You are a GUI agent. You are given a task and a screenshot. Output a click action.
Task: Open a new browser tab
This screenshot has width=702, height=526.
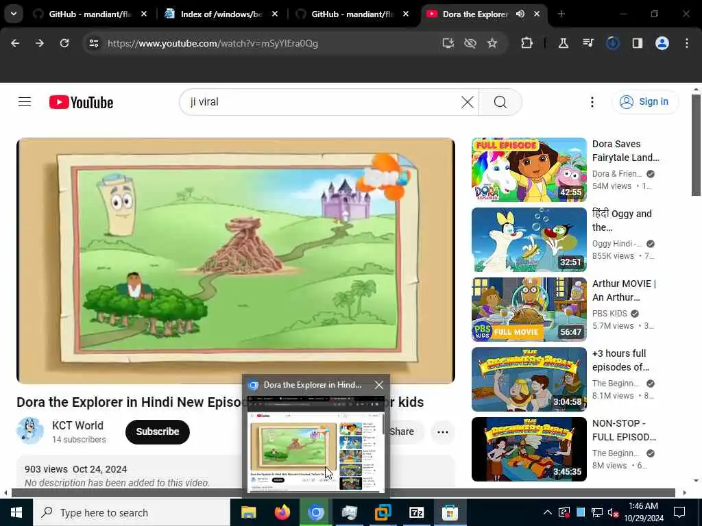(x=561, y=14)
